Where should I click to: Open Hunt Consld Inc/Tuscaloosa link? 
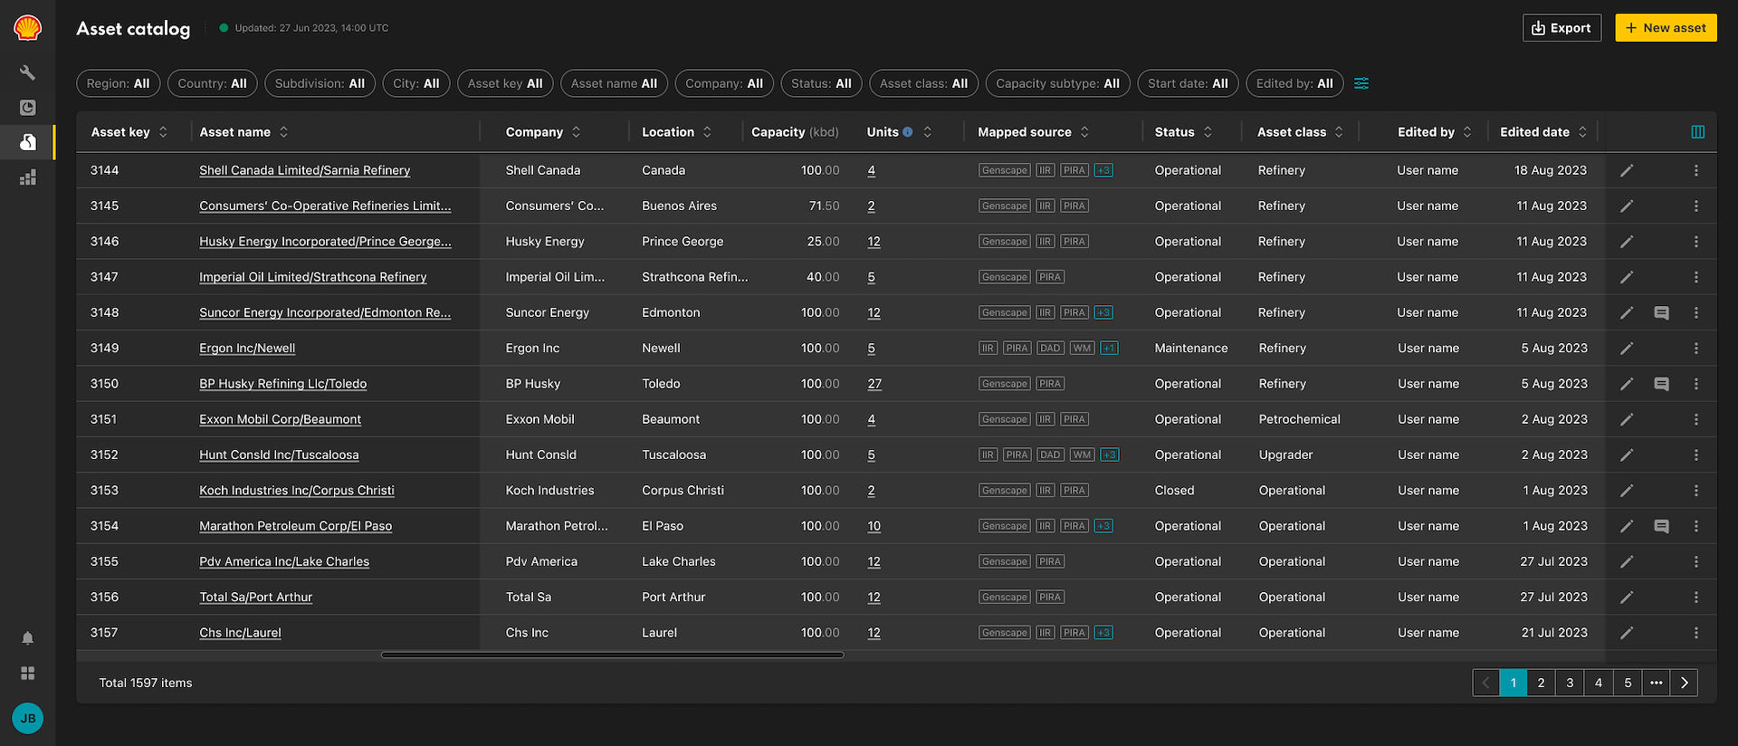click(279, 455)
